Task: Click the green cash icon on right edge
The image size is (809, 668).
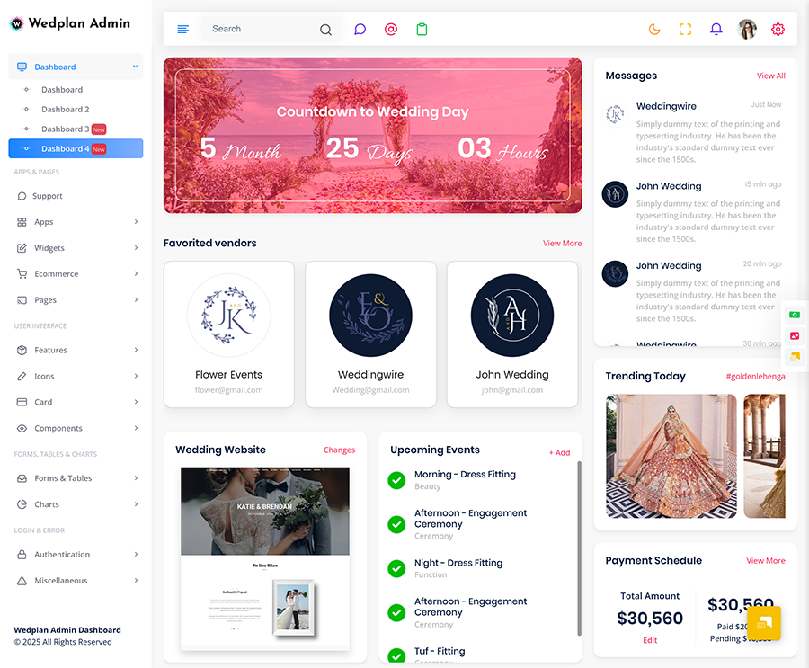Action: click(x=795, y=315)
